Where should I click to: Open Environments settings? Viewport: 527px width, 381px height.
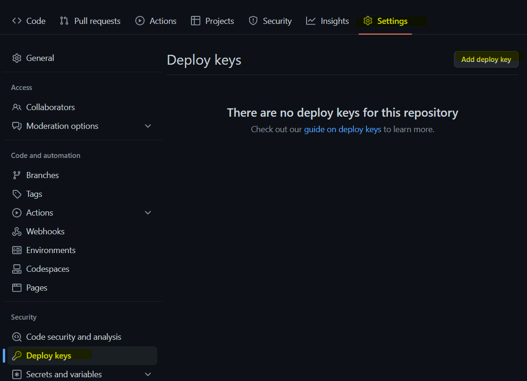(x=82, y=250)
